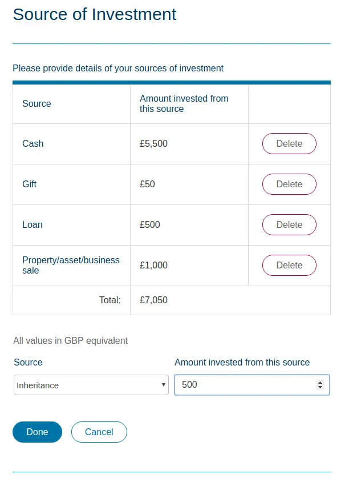Viewport: 345px width, 486px height.
Task: Select the £1,000 property sale amount
Action: 154,266
